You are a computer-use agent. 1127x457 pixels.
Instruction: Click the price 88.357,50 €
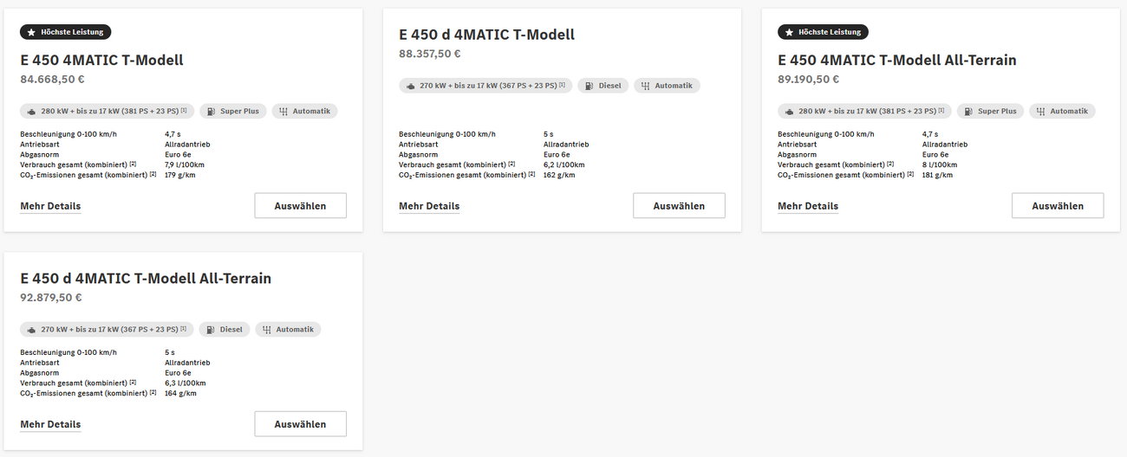coord(430,54)
